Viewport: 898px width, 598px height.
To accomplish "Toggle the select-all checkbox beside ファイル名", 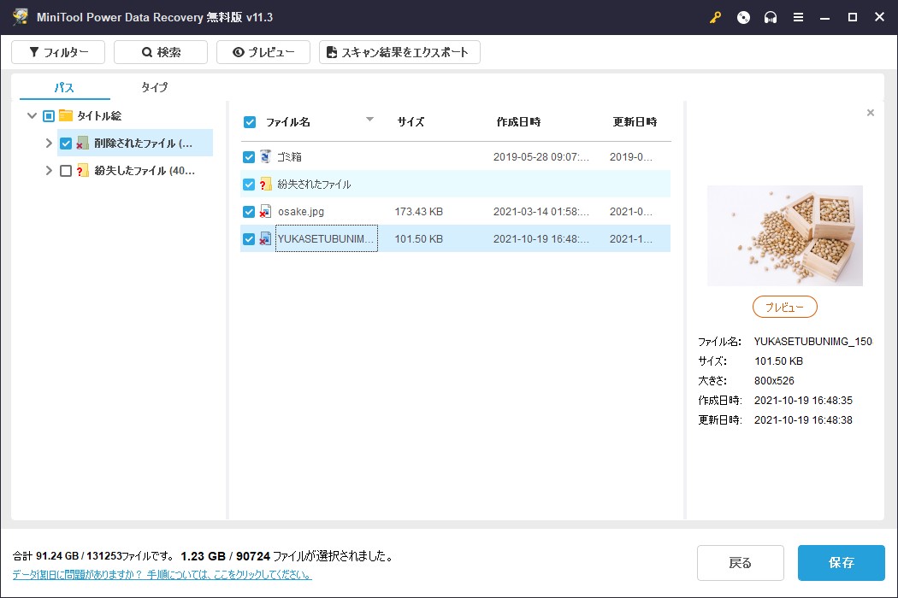I will tap(250, 122).
